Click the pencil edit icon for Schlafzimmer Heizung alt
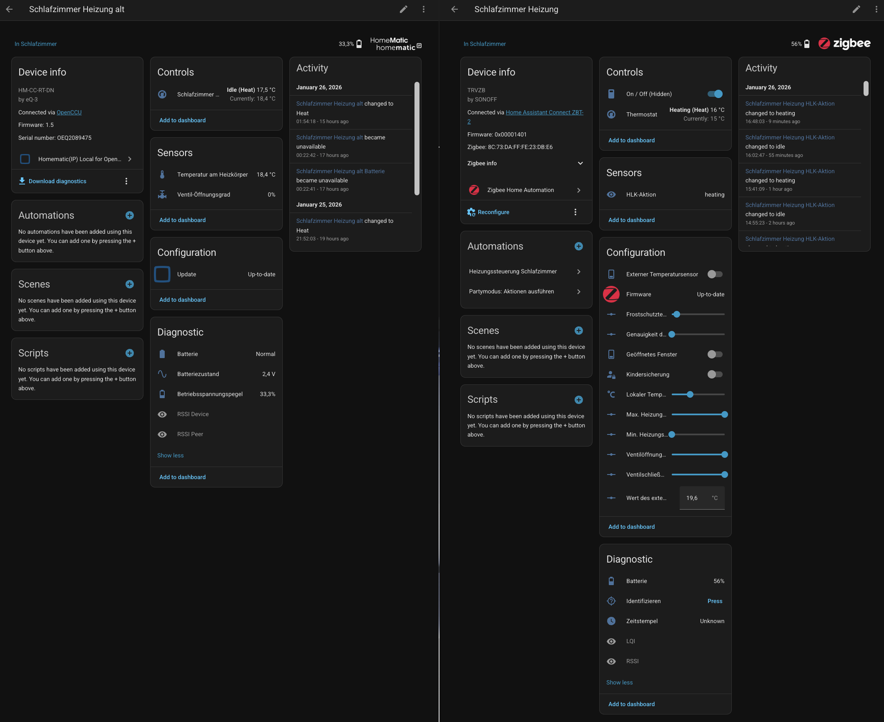 tap(403, 9)
